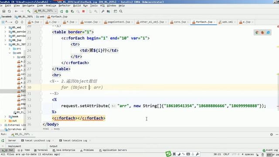279x157 pixels.
Task: Open the Navigate menu
Action: pyautogui.click(x=28, y=6)
